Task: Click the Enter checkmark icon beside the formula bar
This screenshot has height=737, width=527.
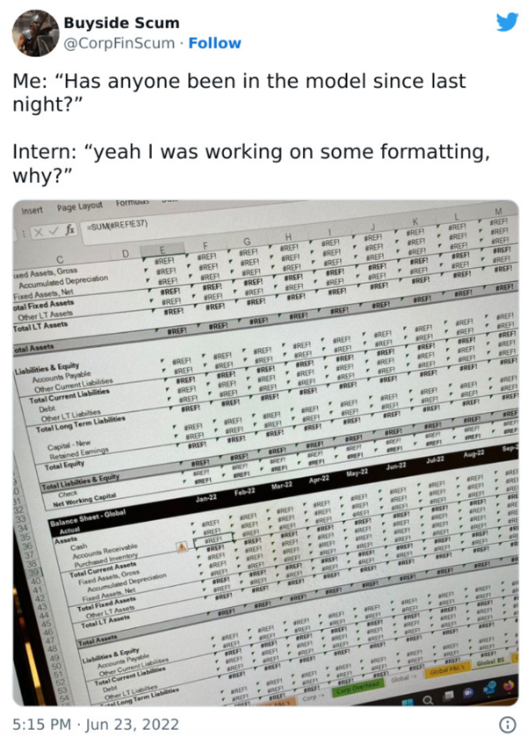Action: pyautogui.click(x=54, y=230)
